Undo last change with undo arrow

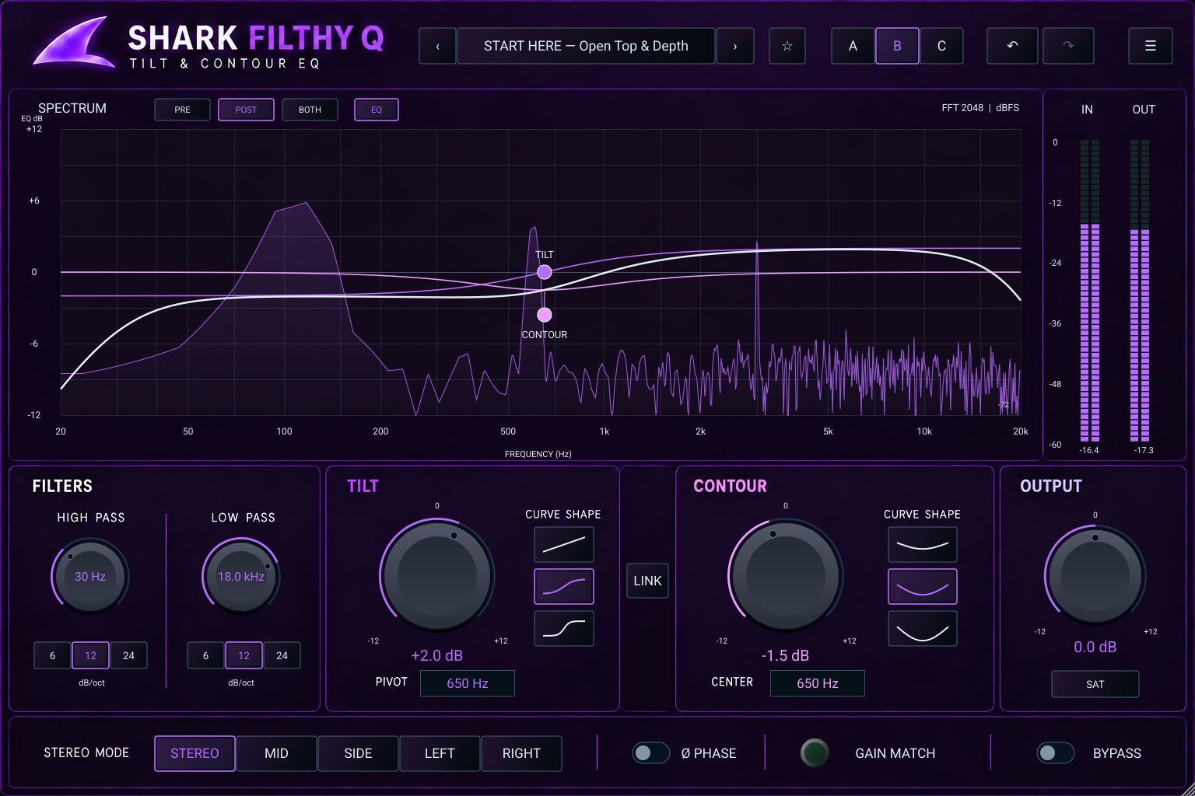(x=1012, y=46)
